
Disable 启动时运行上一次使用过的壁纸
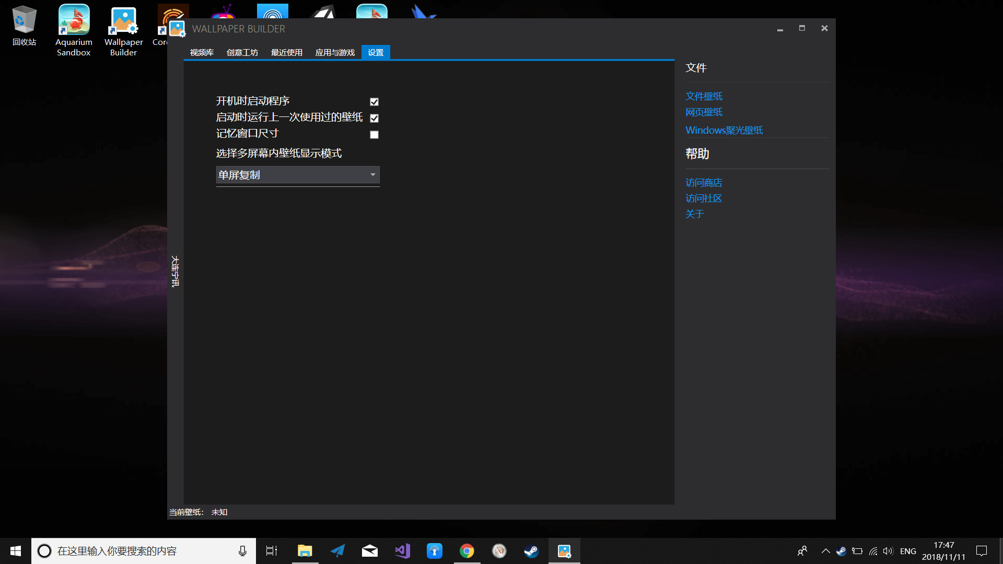(x=374, y=118)
